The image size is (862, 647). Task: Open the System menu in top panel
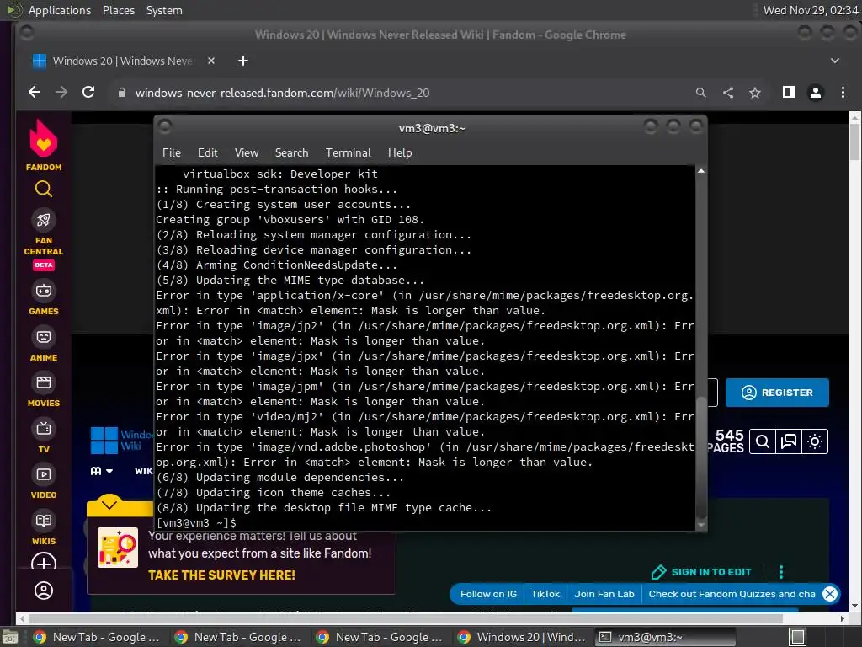pos(164,10)
